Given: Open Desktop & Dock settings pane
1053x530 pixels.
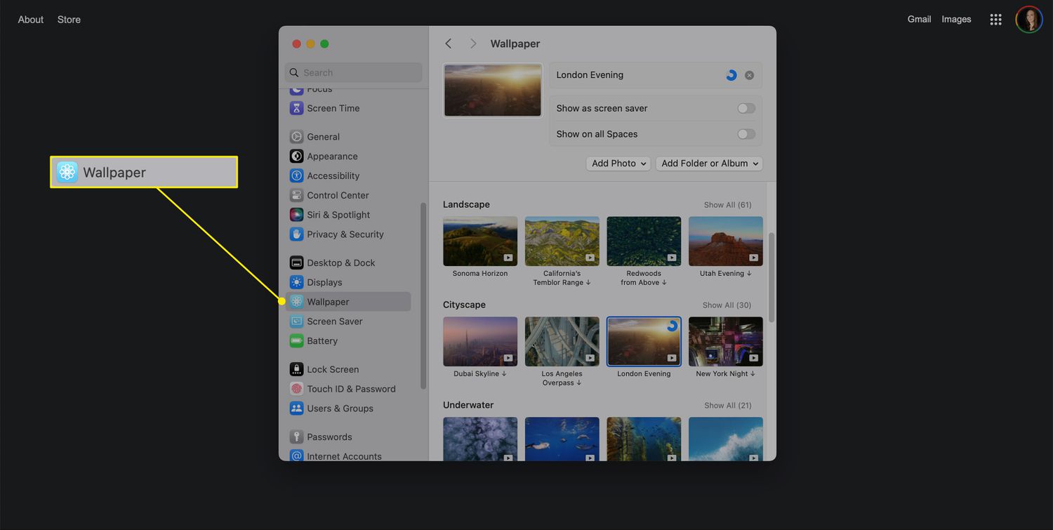Looking at the screenshot, I should [340, 263].
